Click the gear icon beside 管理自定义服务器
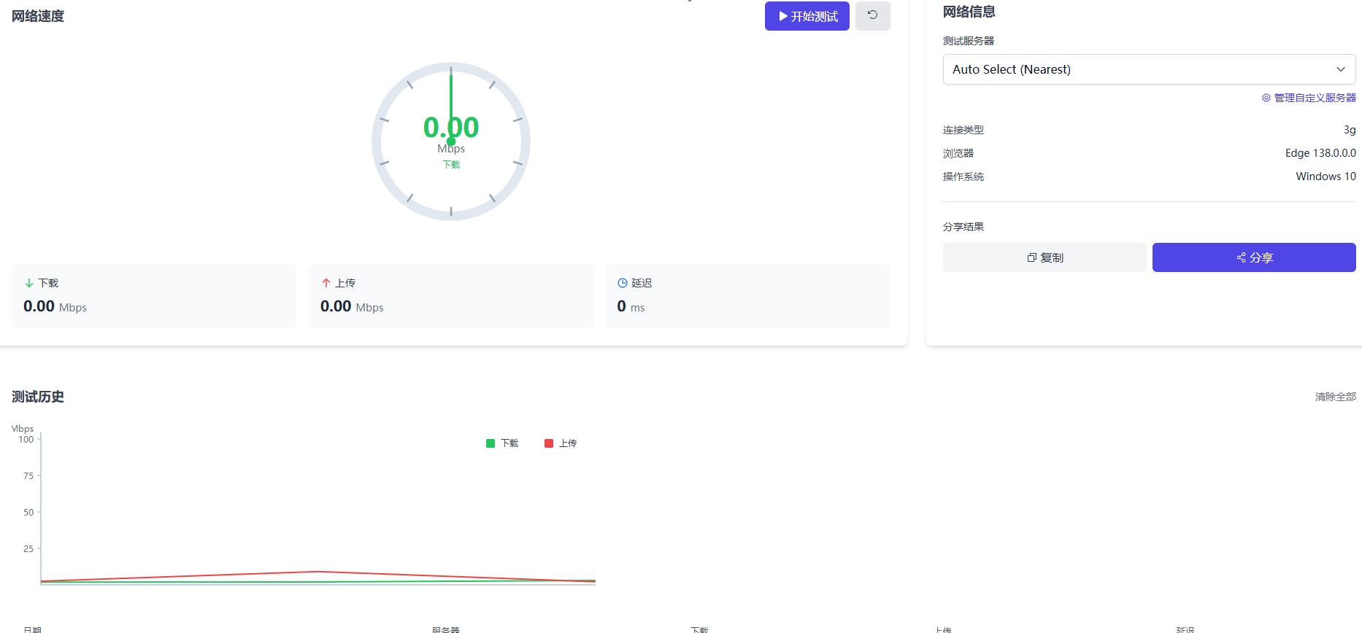 [1266, 98]
